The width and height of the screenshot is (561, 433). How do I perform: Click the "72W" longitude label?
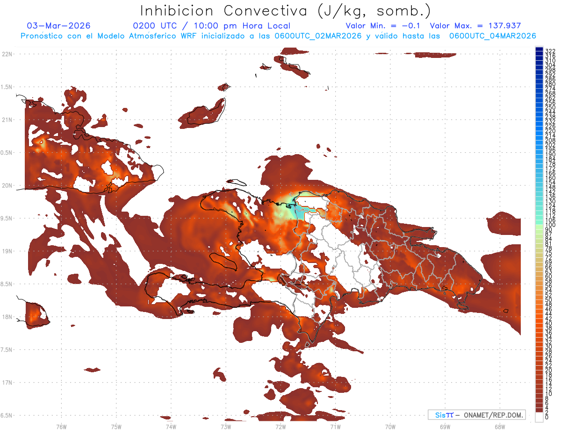[280, 426]
